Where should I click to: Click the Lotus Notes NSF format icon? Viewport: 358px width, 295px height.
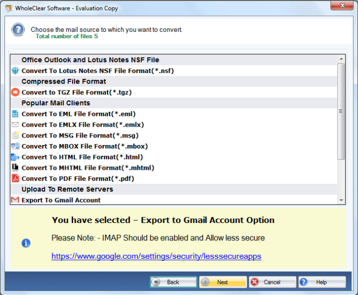click(x=15, y=71)
